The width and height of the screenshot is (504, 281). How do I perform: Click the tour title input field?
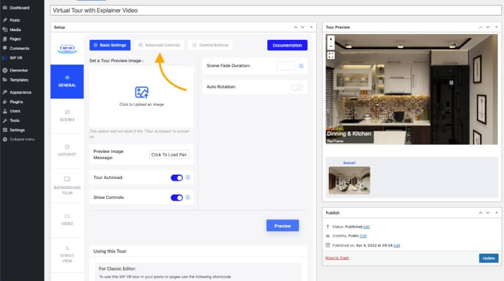276,11
